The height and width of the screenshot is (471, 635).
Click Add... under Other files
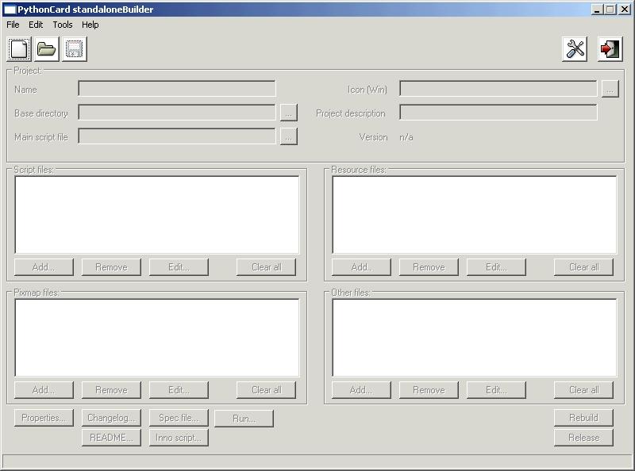361,390
